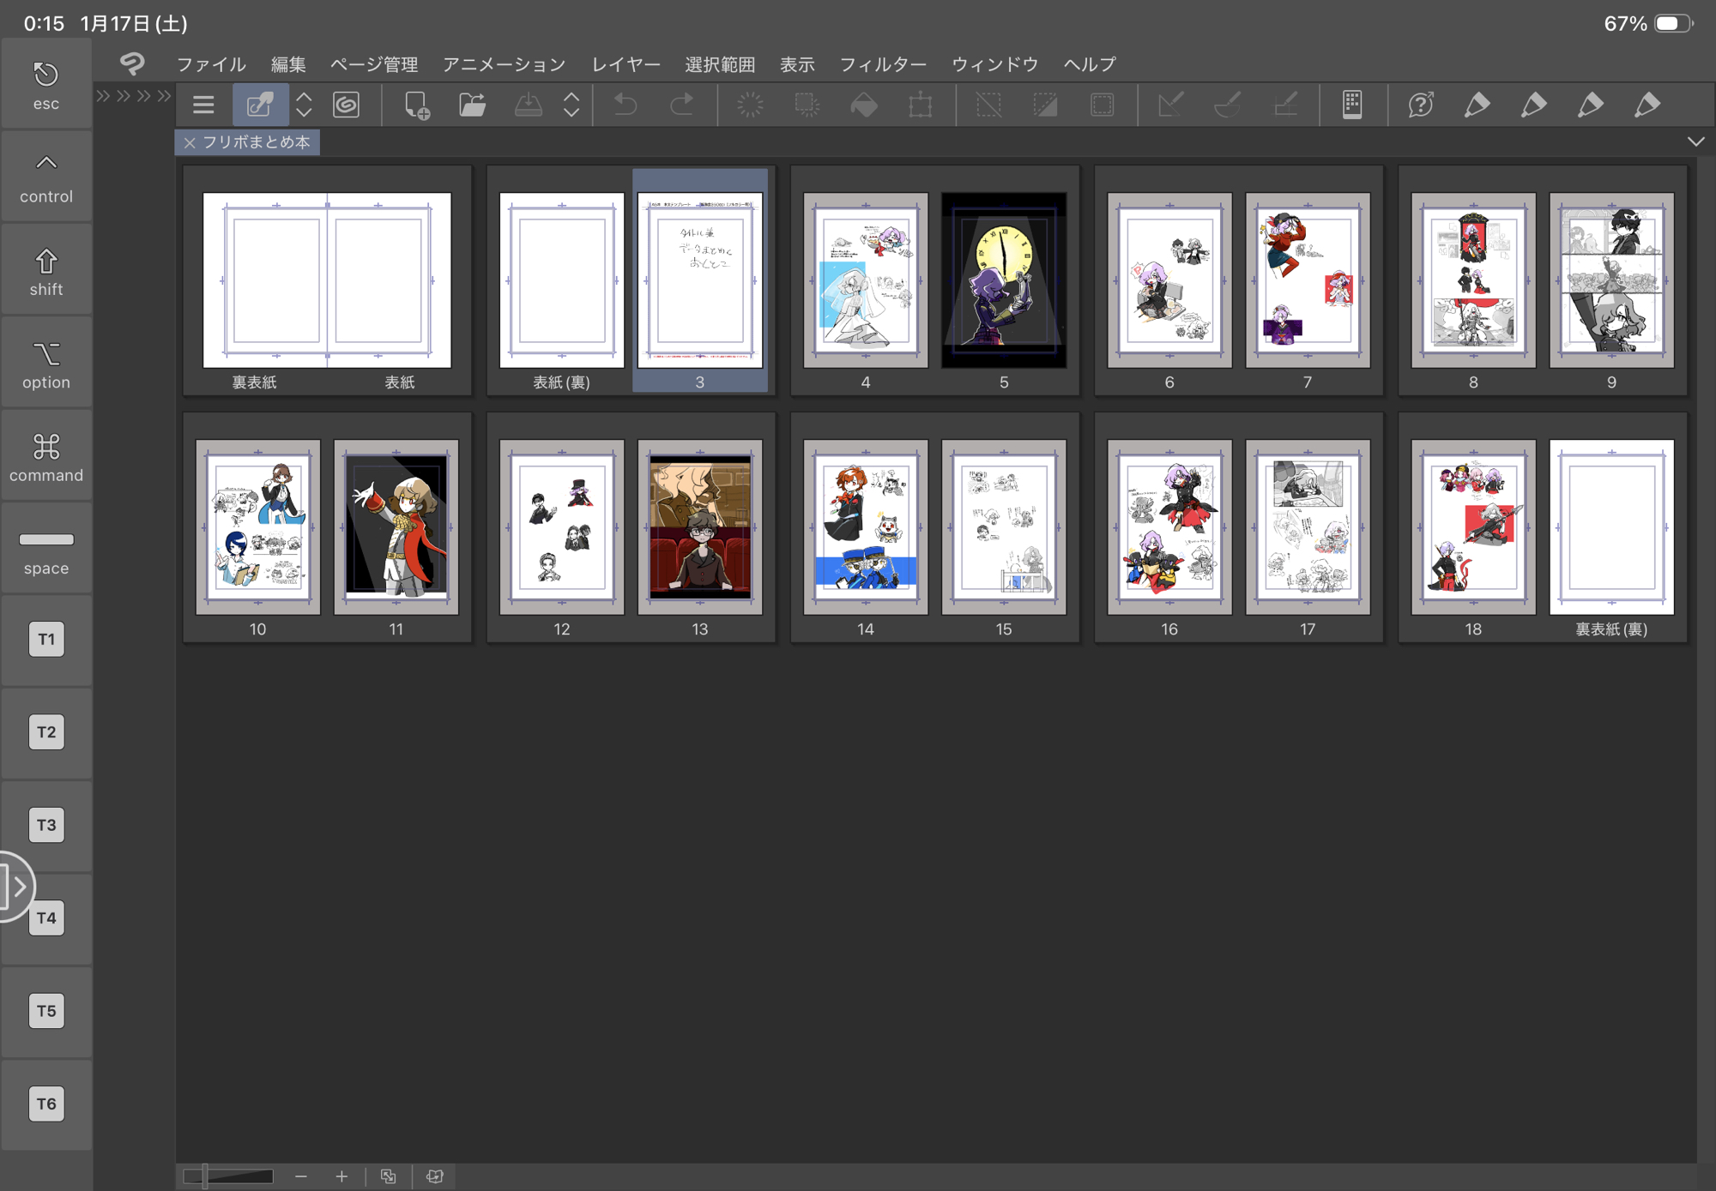Toggle the command modifier key
This screenshot has height=1191, width=1716.
pyautogui.click(x=46, y=457)
